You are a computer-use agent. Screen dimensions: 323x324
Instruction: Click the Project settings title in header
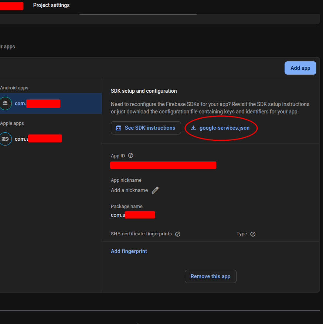click(x=51, y=5)
